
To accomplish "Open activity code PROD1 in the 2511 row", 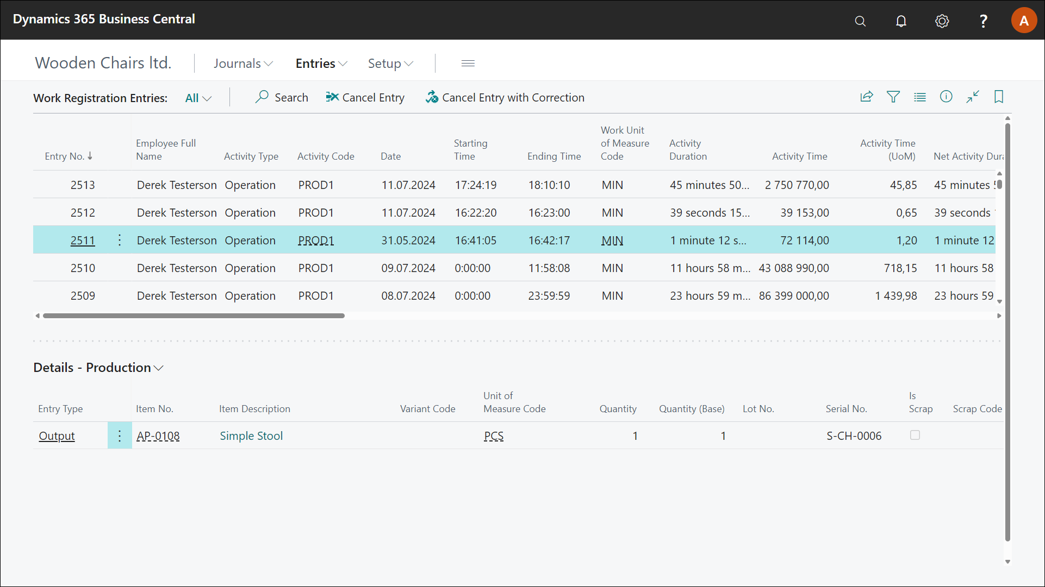I will point(316,241).
